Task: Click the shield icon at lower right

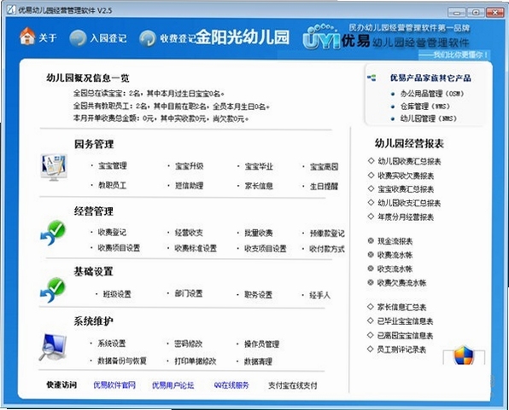Action: 464,355
